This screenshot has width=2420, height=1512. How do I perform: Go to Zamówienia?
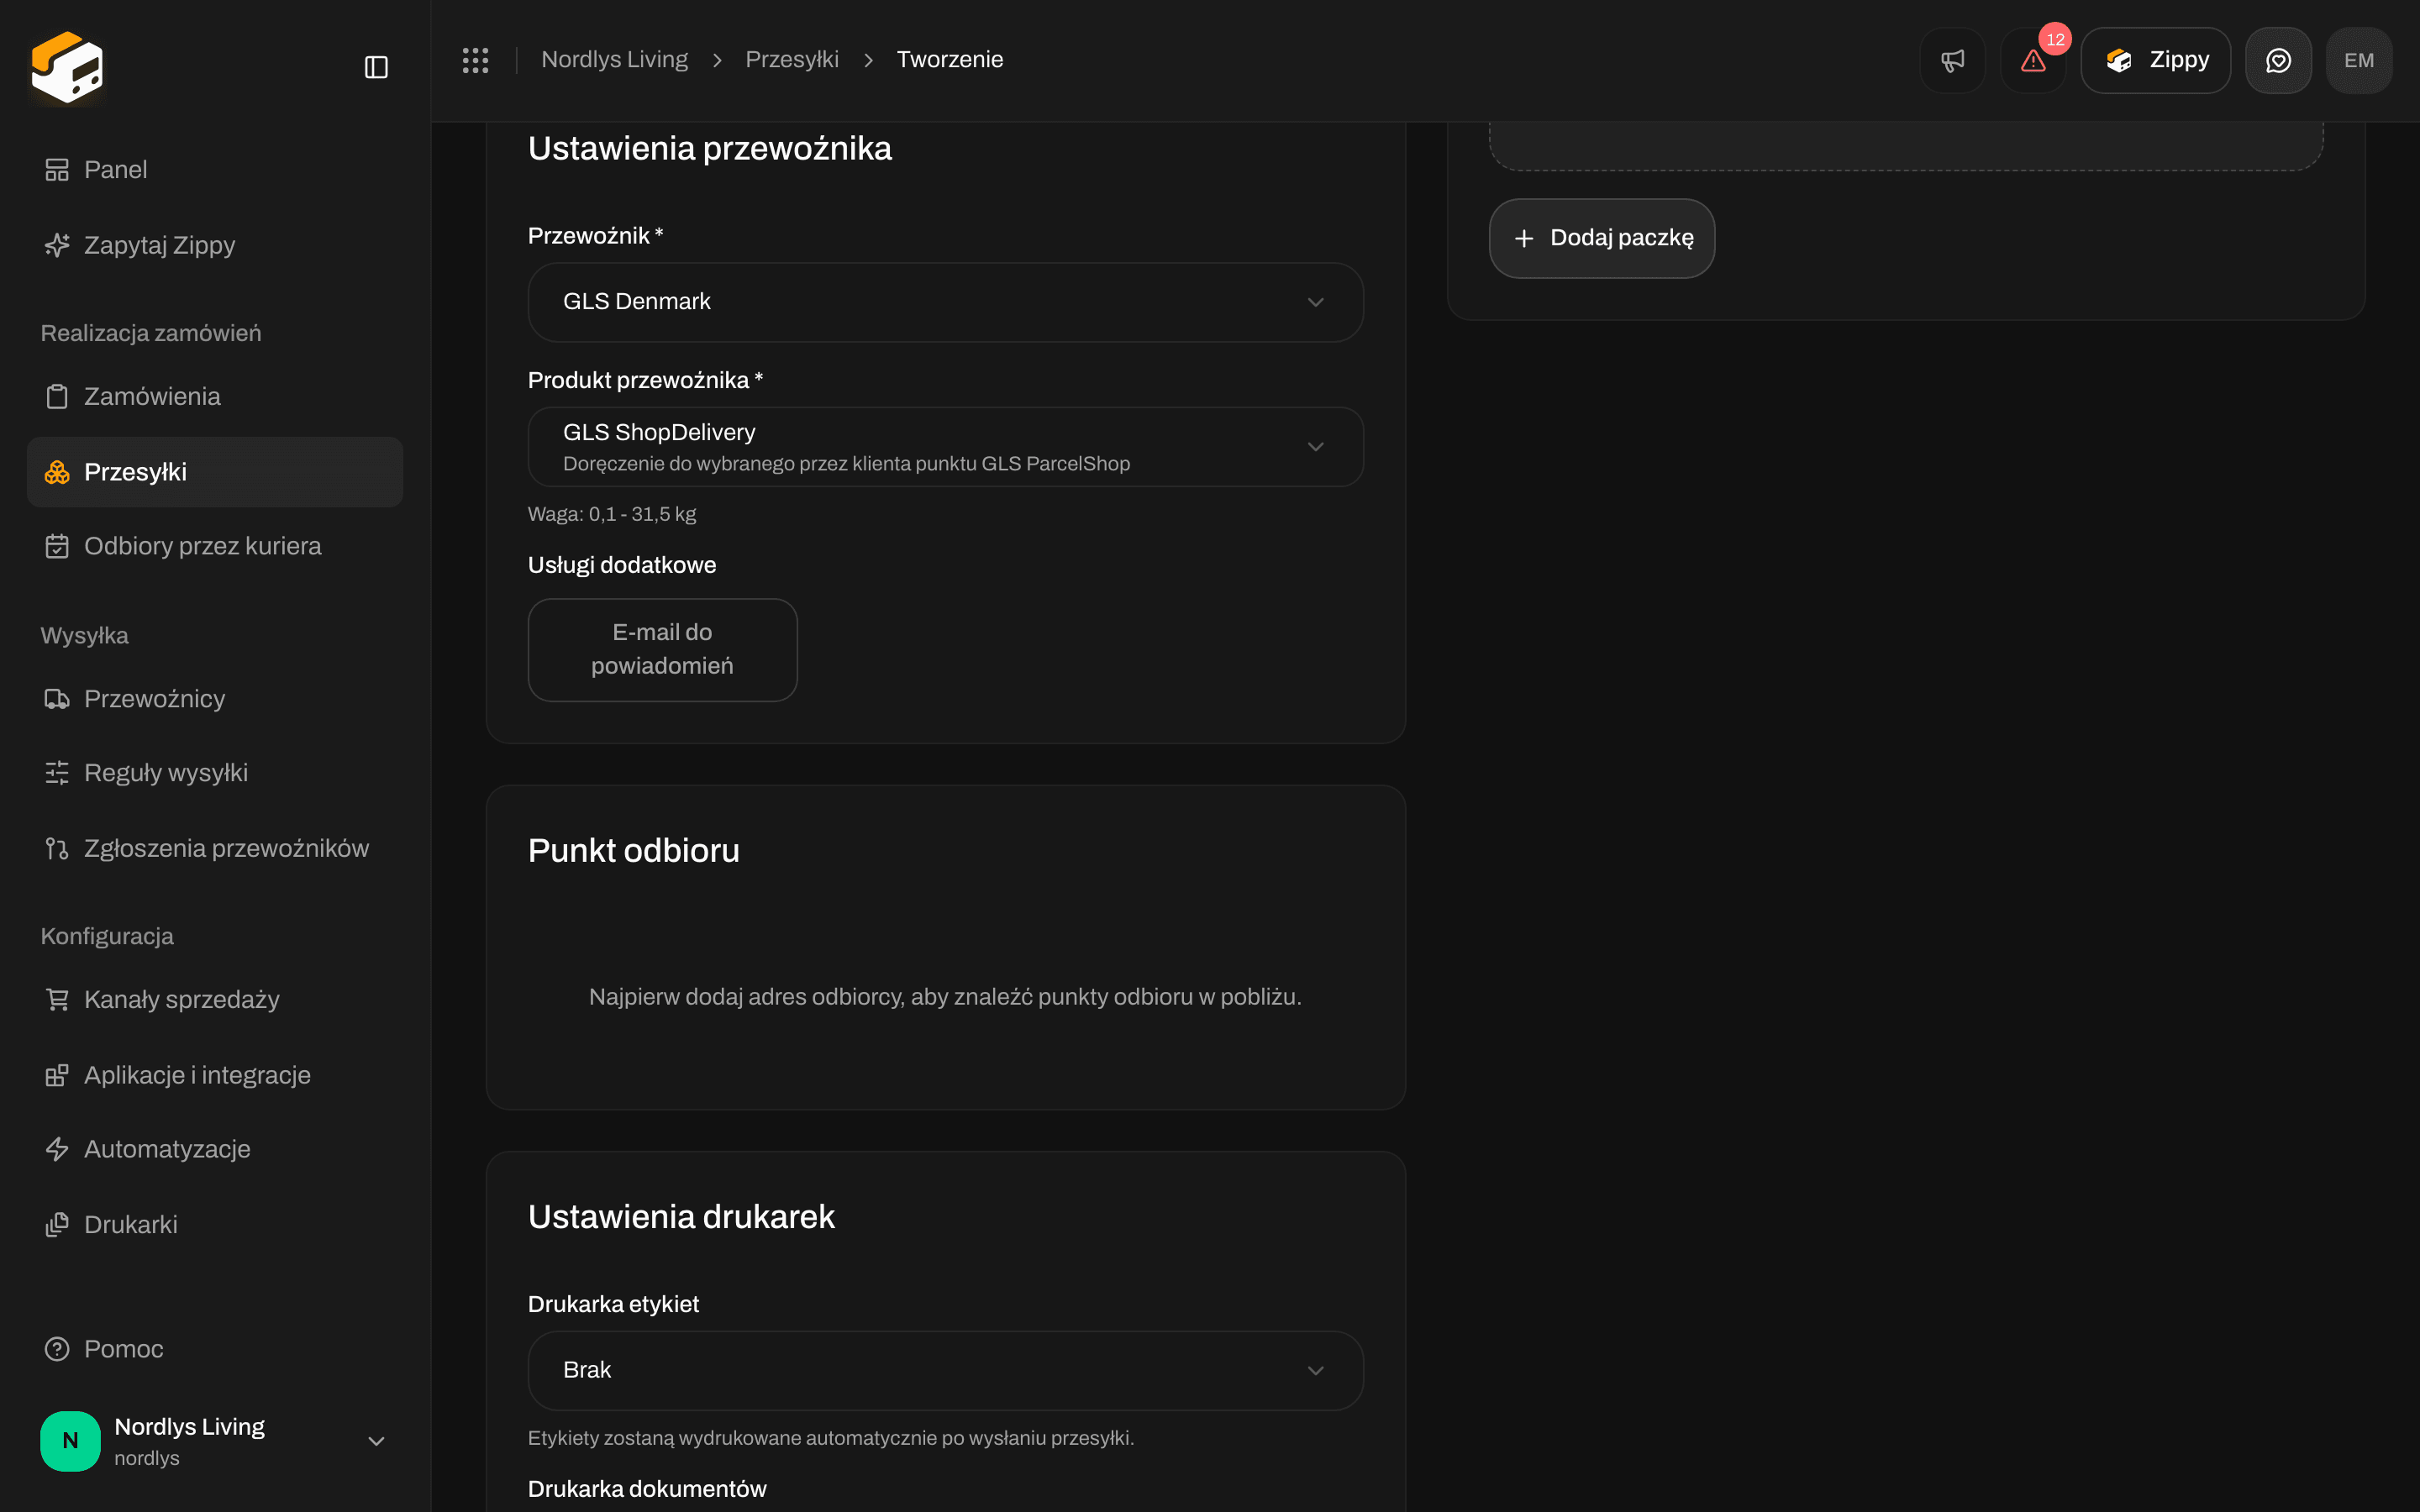pos(215,396)
